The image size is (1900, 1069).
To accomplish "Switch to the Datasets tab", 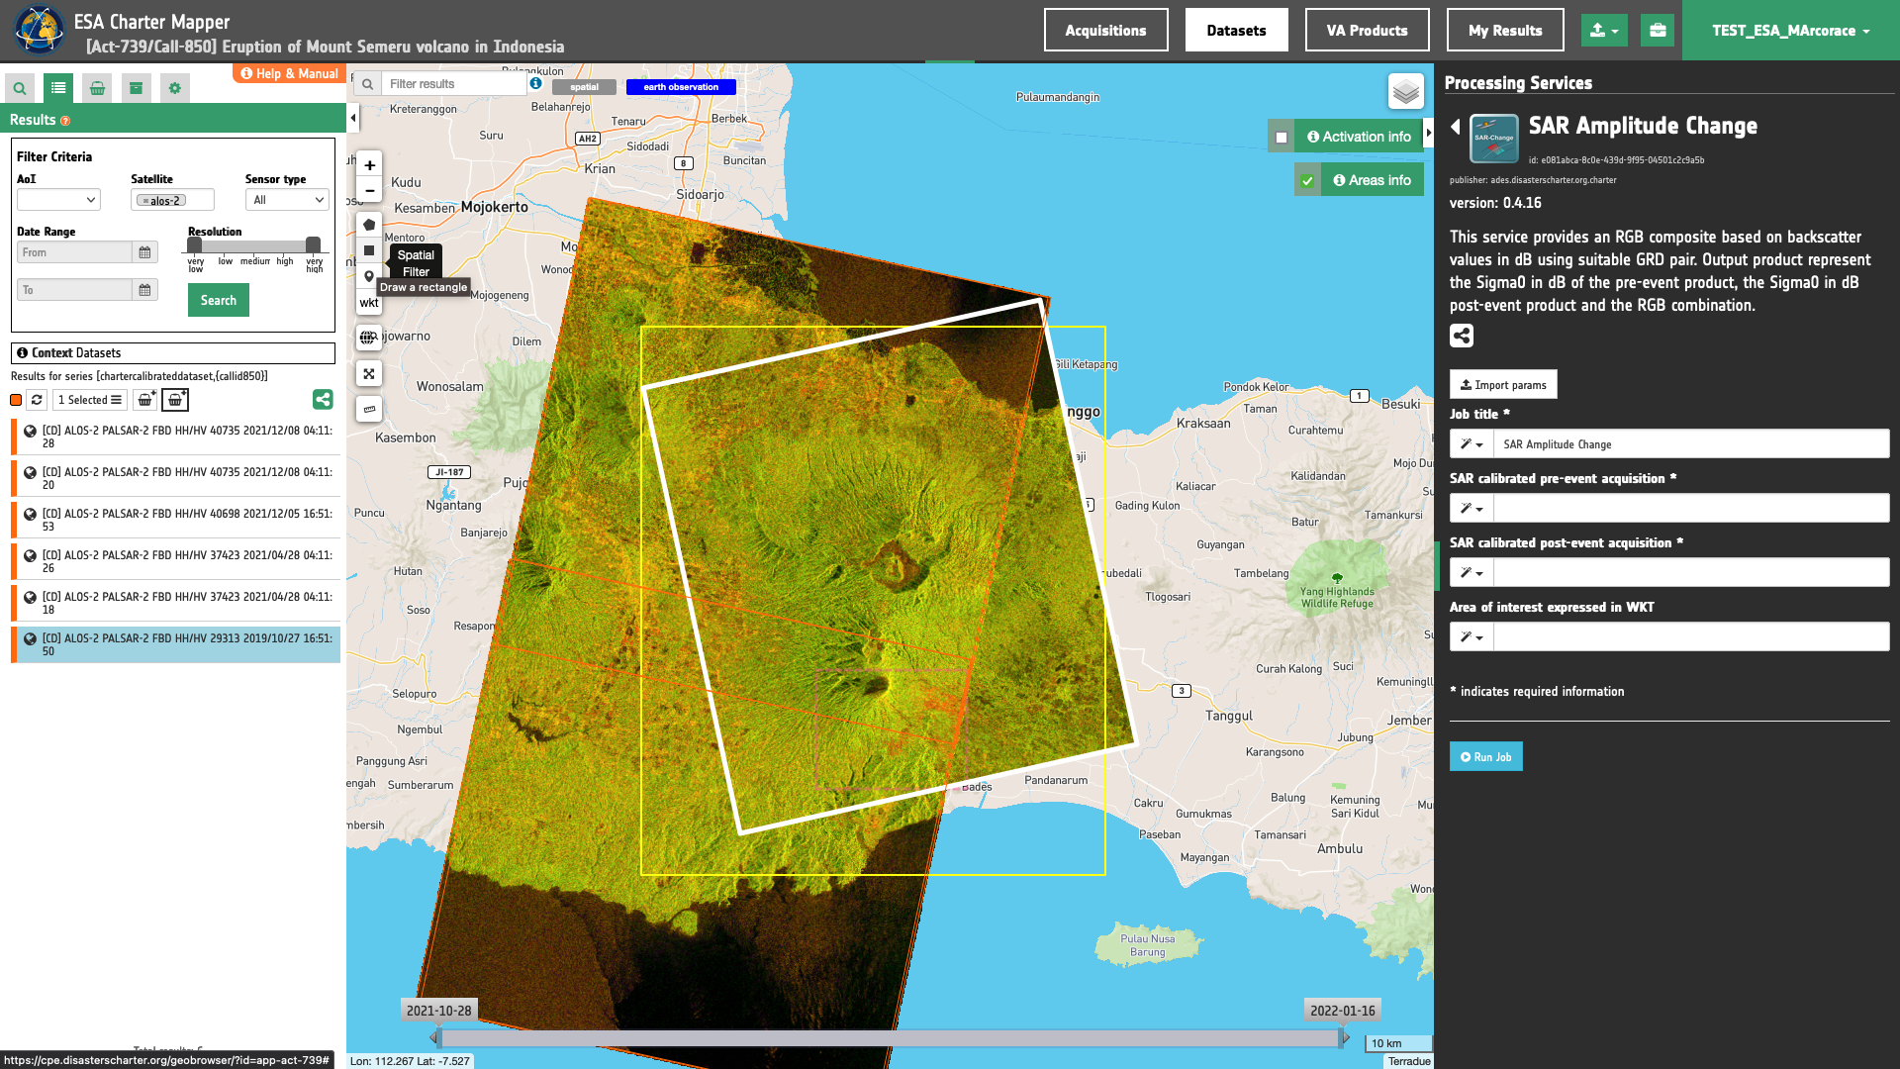I will coord(1236,31).
